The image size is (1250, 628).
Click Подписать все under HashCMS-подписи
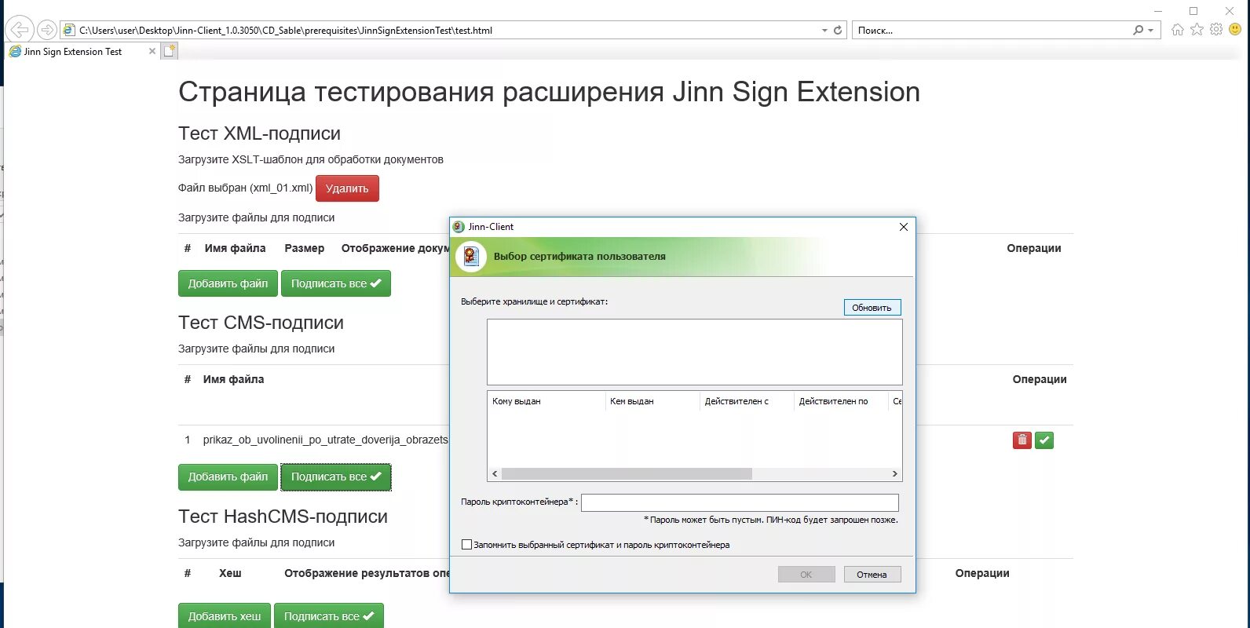click(x=329, y=615)
